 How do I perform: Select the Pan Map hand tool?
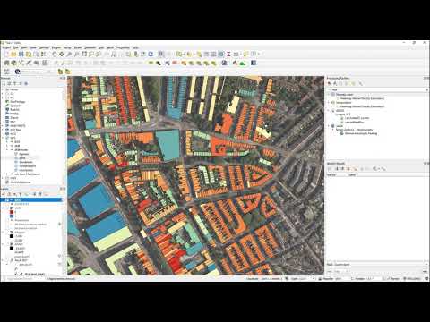pos(55,54)
